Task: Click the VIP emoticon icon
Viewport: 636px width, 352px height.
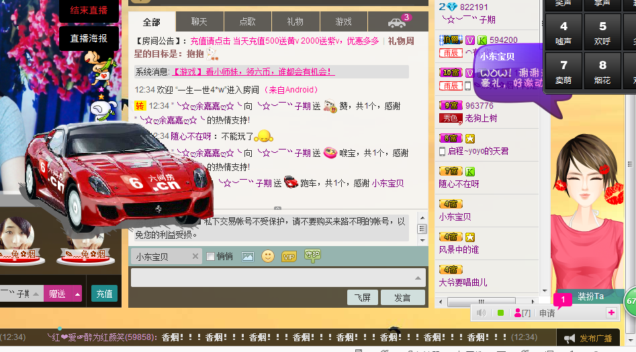Action: coord(289,257)
